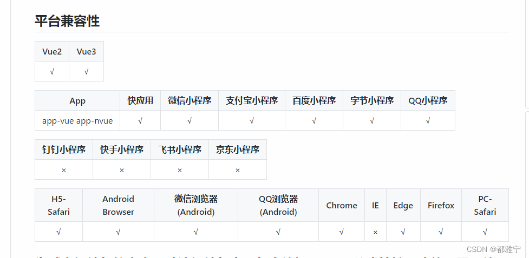Click the checkmark under Vue2

52,72
